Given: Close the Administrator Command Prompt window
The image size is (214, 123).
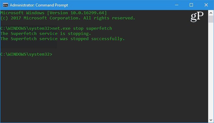Looking at the screenshot, I should pyautogui.click(x=206, y=5).
